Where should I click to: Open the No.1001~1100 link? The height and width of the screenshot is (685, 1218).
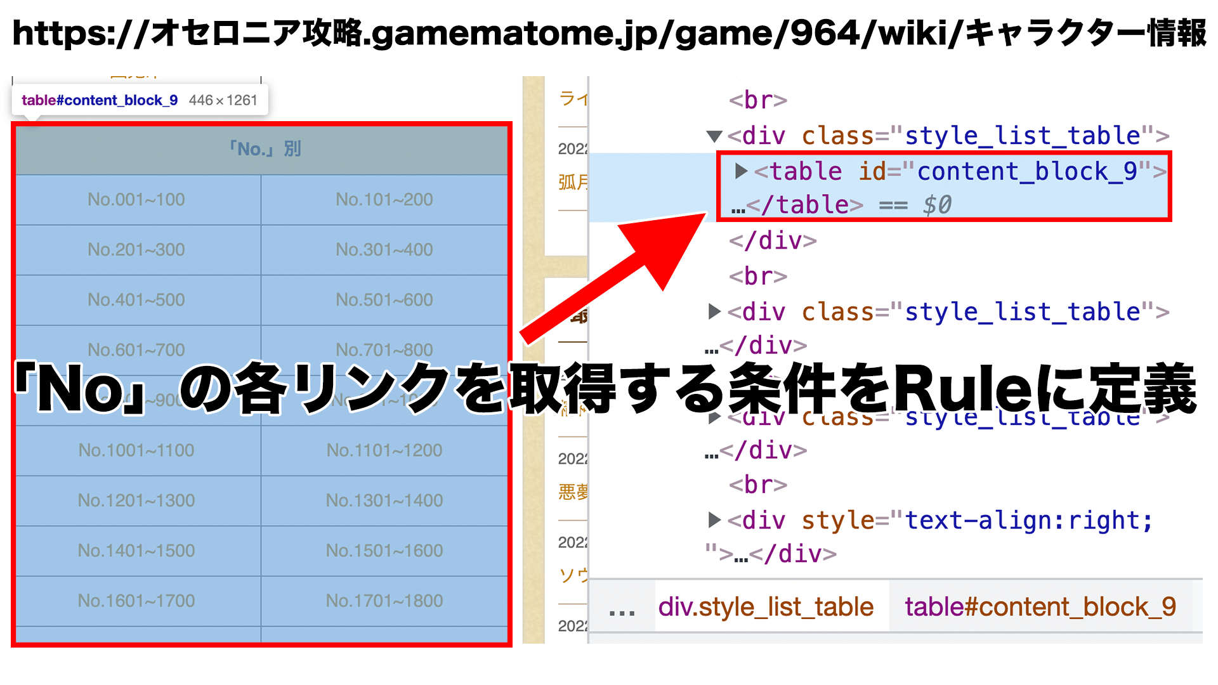(x=136, y=450)
